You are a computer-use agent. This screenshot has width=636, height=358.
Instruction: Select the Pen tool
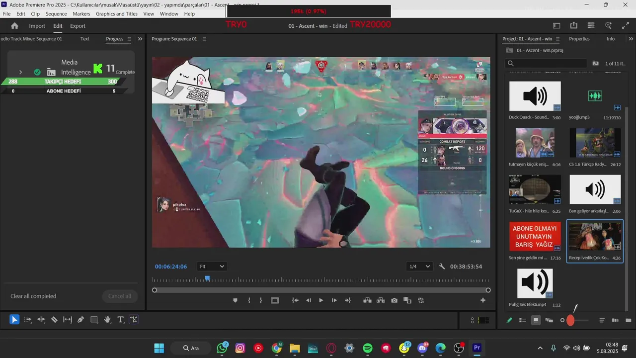coord(80,320)
